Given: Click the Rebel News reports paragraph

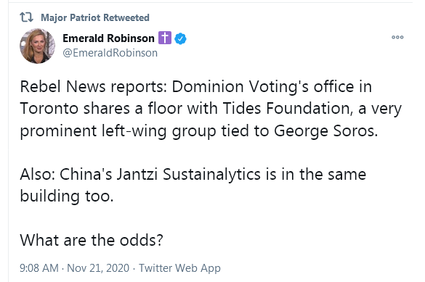Looking at the screenshot, I should 211,109.
